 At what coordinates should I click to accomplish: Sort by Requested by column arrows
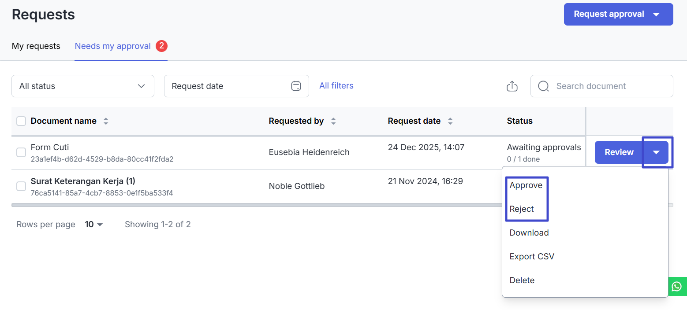click(333, 121)
